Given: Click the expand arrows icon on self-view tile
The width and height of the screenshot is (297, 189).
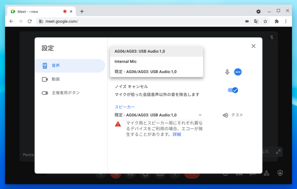Looking at the screenshot, I should click(278, 152).
